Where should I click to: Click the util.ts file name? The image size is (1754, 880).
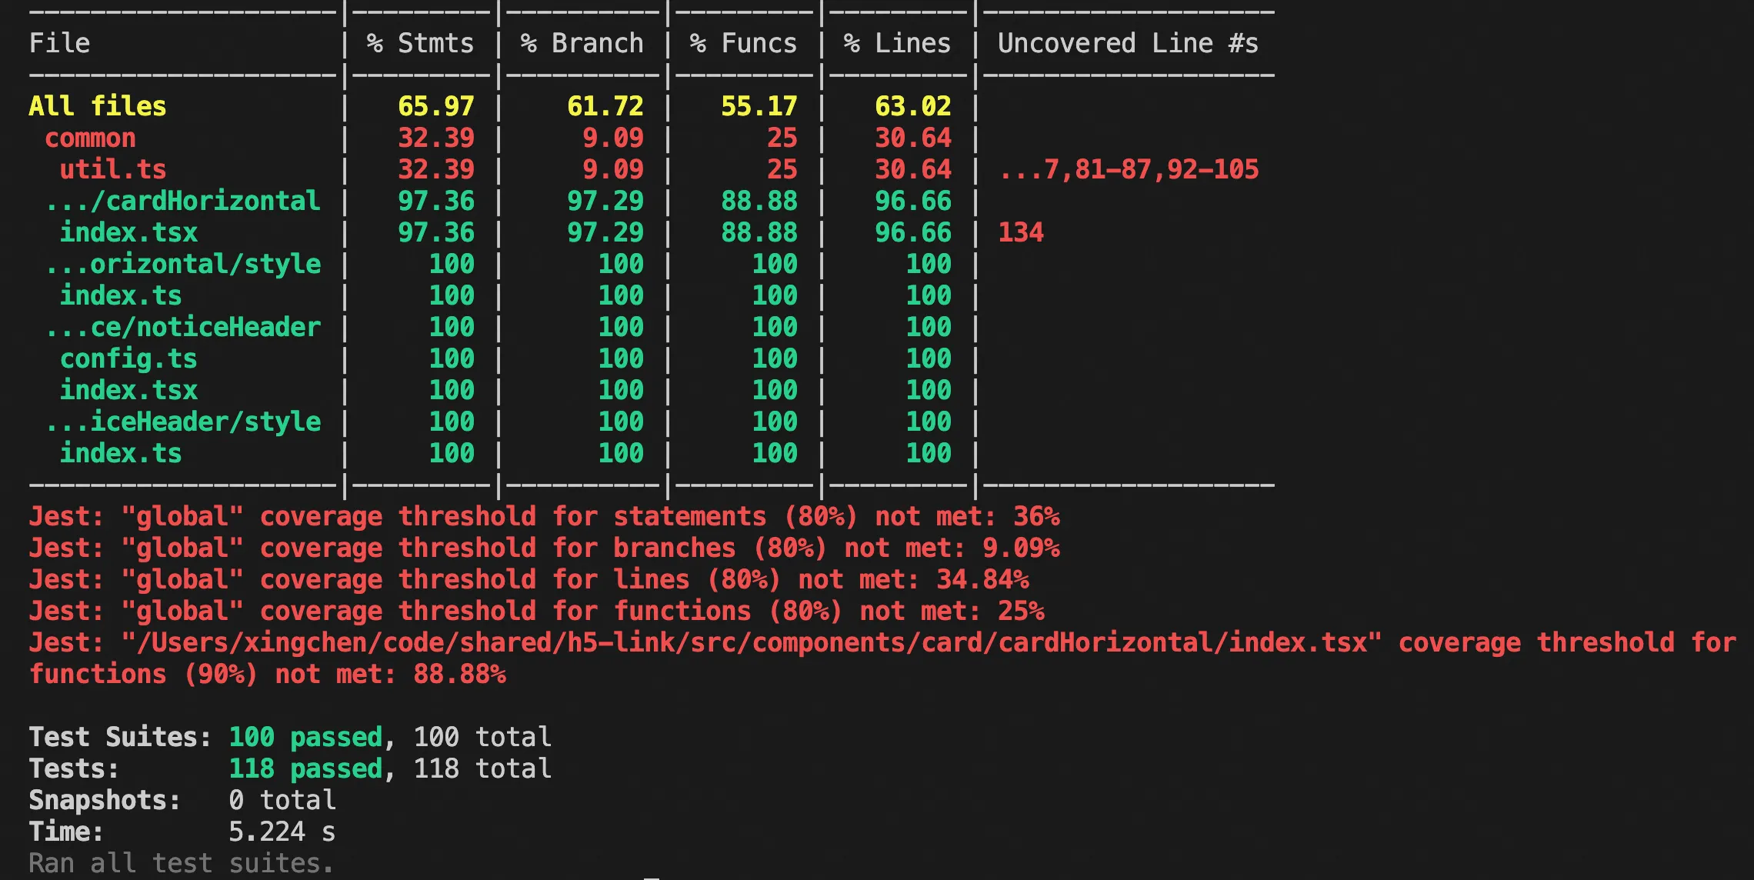(112, 169)
